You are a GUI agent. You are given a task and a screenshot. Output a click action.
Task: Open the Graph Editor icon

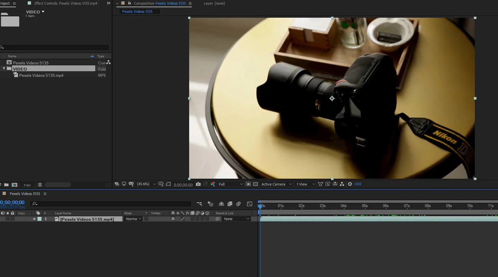250,204
